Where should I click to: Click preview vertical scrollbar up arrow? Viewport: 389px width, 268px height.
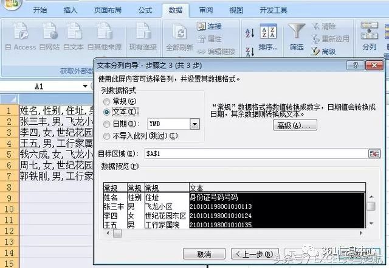[371, 197]
